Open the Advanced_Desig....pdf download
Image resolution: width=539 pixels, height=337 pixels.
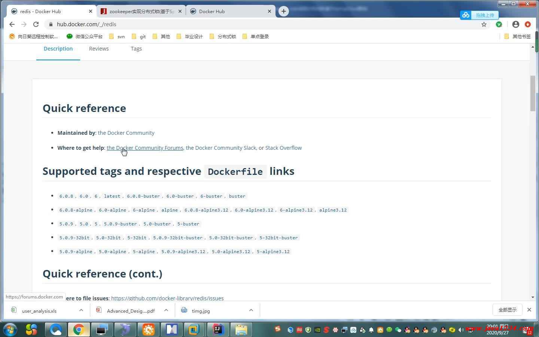click(x=131, y=311)
